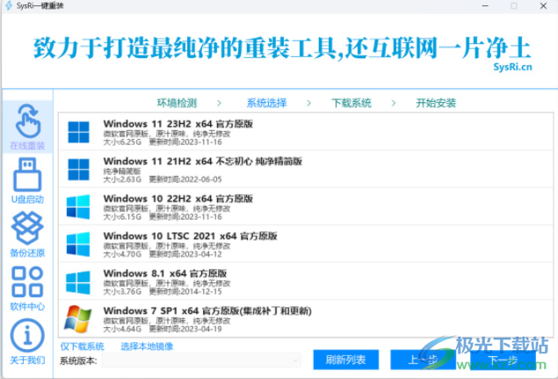Close the SysRi window

[x=543, y=5]
